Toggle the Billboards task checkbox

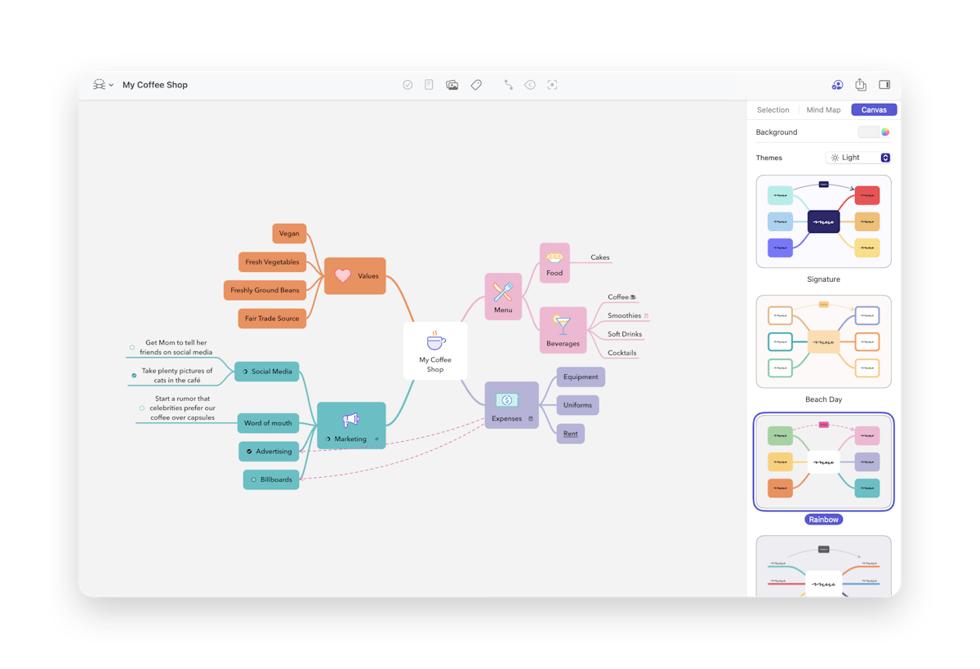coord(253,479)
